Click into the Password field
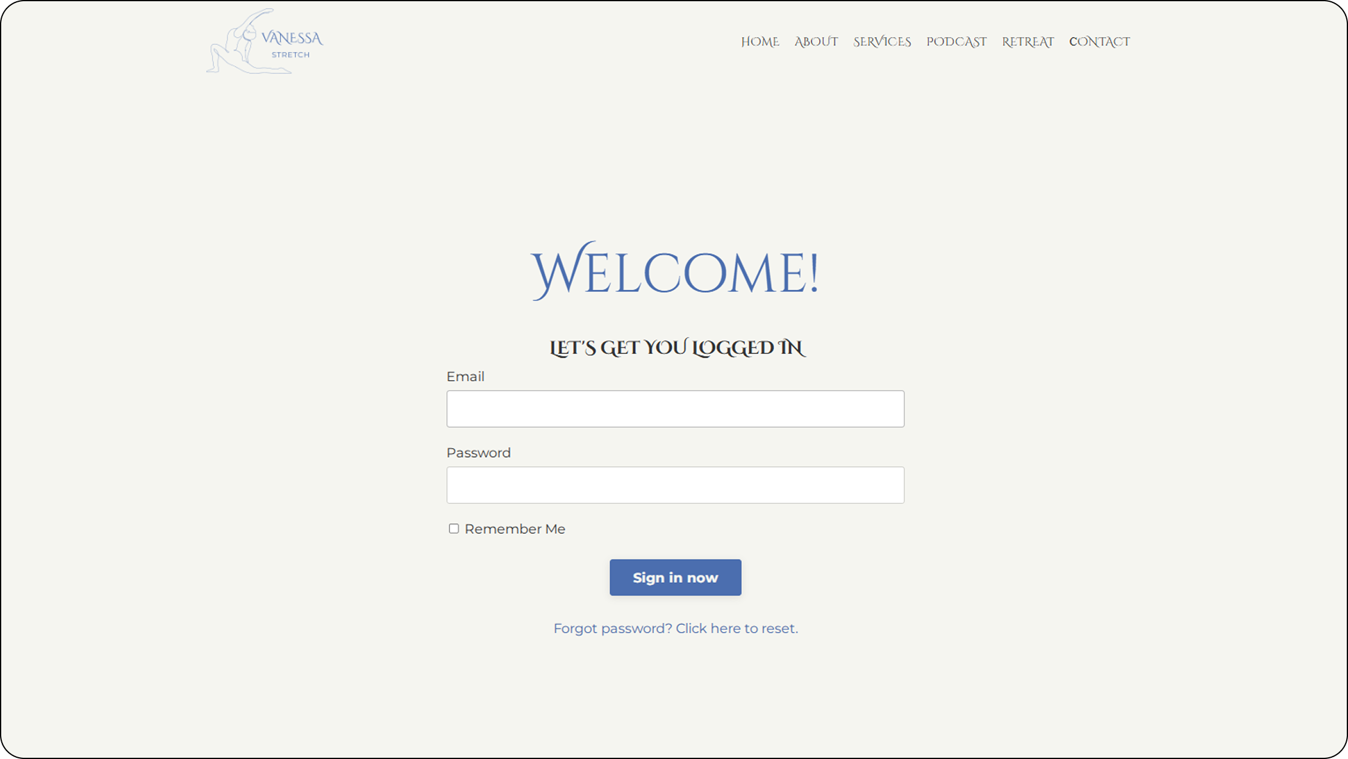Image resolution: width=1348 pixels, height=759 pixels. click(x=675, y=485)
